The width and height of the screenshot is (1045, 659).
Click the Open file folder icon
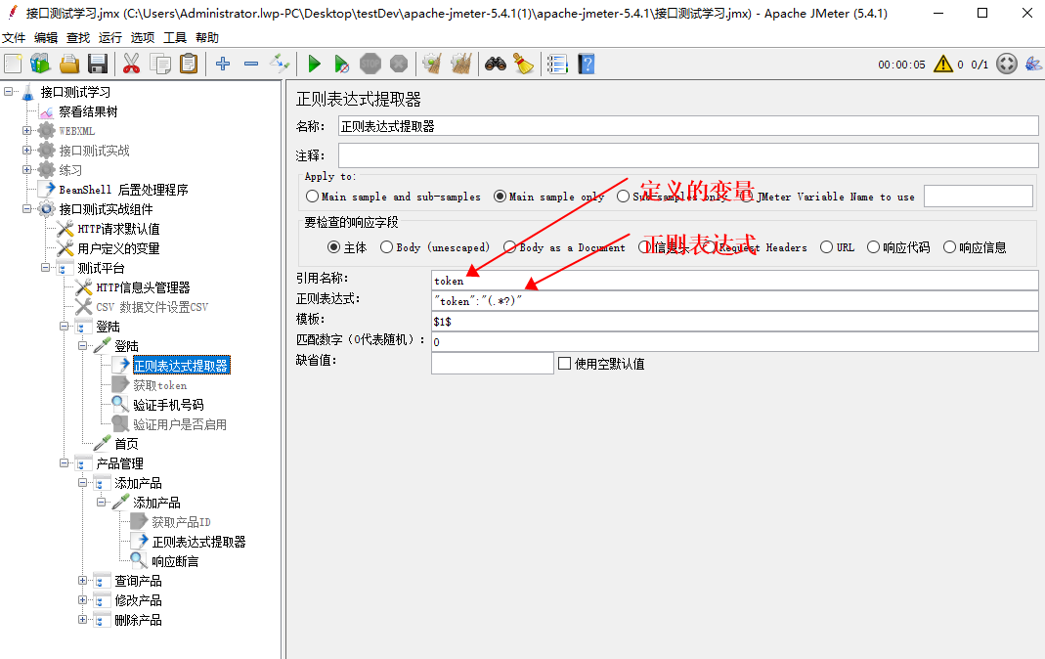click(69, 64)
